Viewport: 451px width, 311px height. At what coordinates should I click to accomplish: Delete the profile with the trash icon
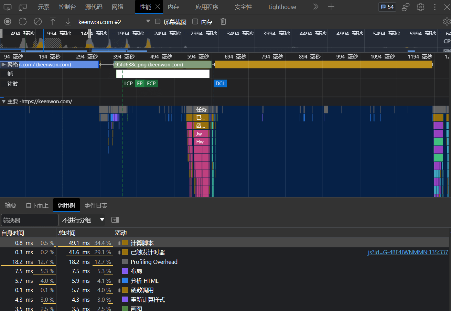click(223, 22)
